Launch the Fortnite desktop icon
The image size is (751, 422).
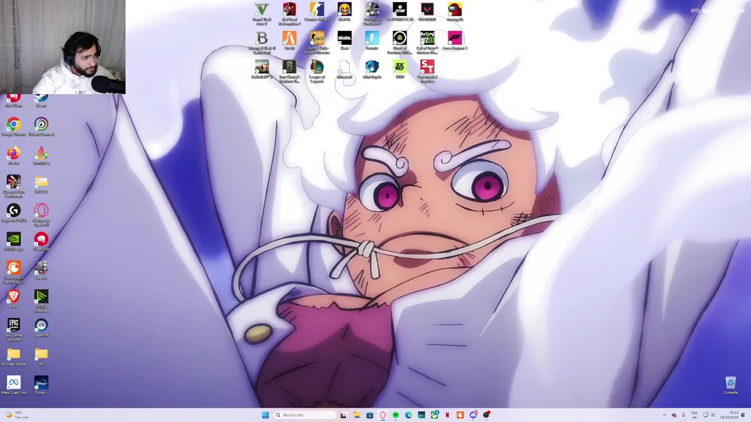pos(372,41)
